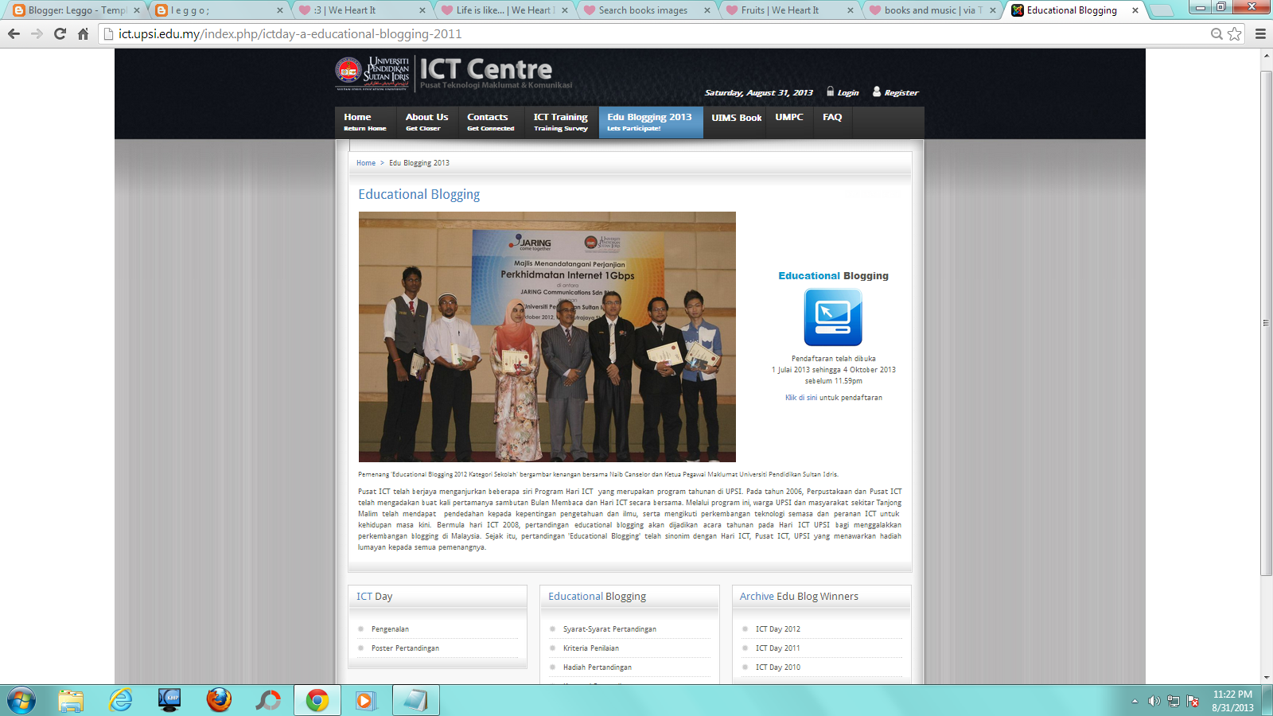Click the browser forward arrow

pos(37,33)
